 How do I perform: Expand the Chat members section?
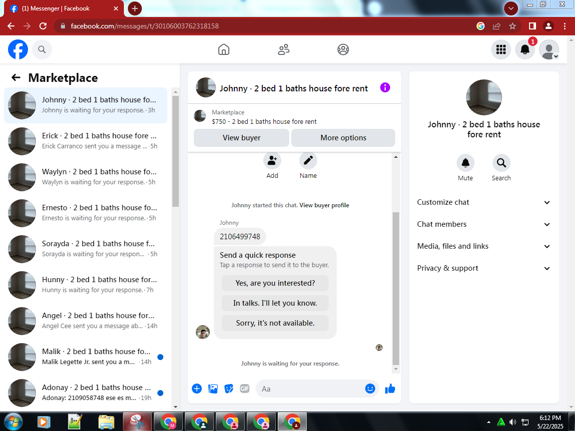484,224
